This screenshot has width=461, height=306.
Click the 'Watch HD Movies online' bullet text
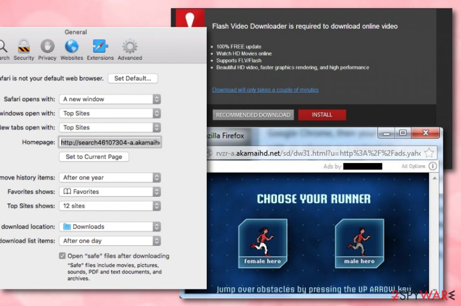(x=244, y=54)
